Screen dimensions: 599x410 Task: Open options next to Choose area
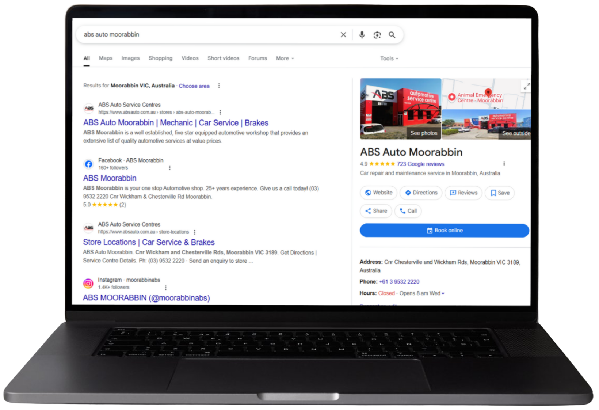click(x=219, y=86)
